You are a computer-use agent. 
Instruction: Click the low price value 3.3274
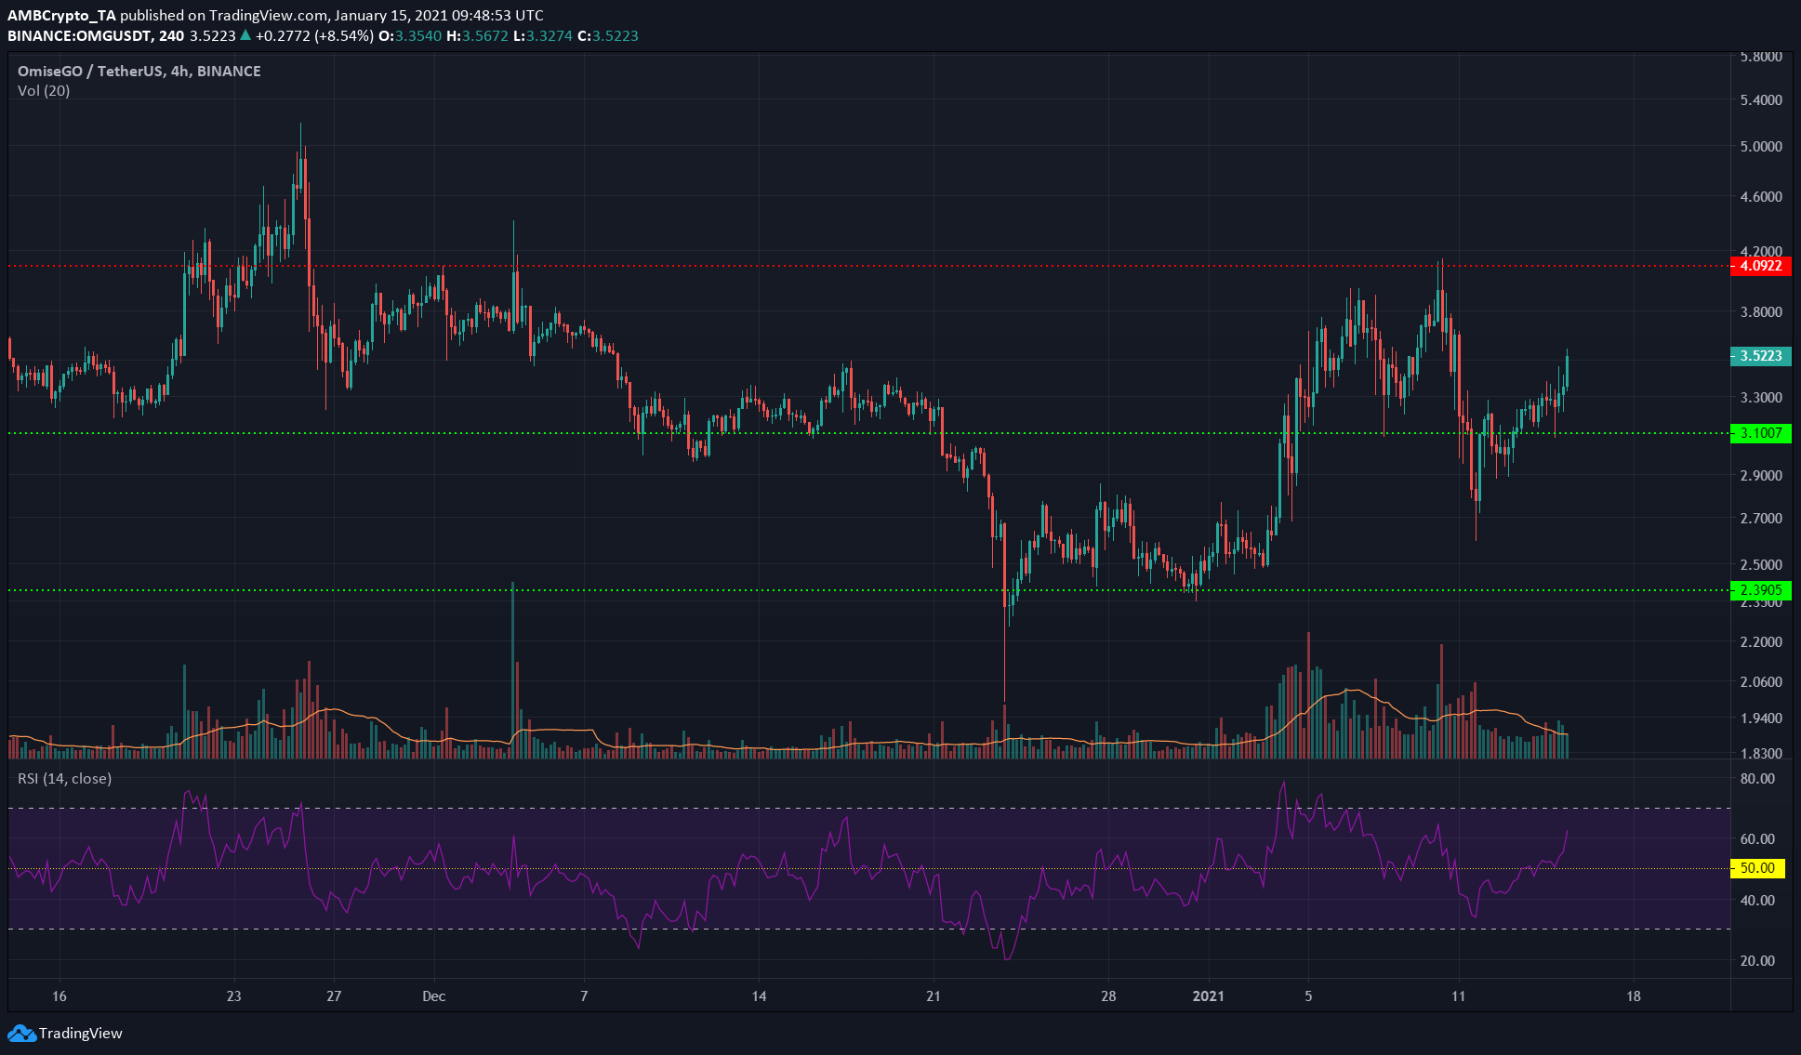click(x=550, y=35)
